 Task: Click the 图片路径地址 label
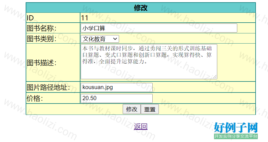(x=48, y=87)
